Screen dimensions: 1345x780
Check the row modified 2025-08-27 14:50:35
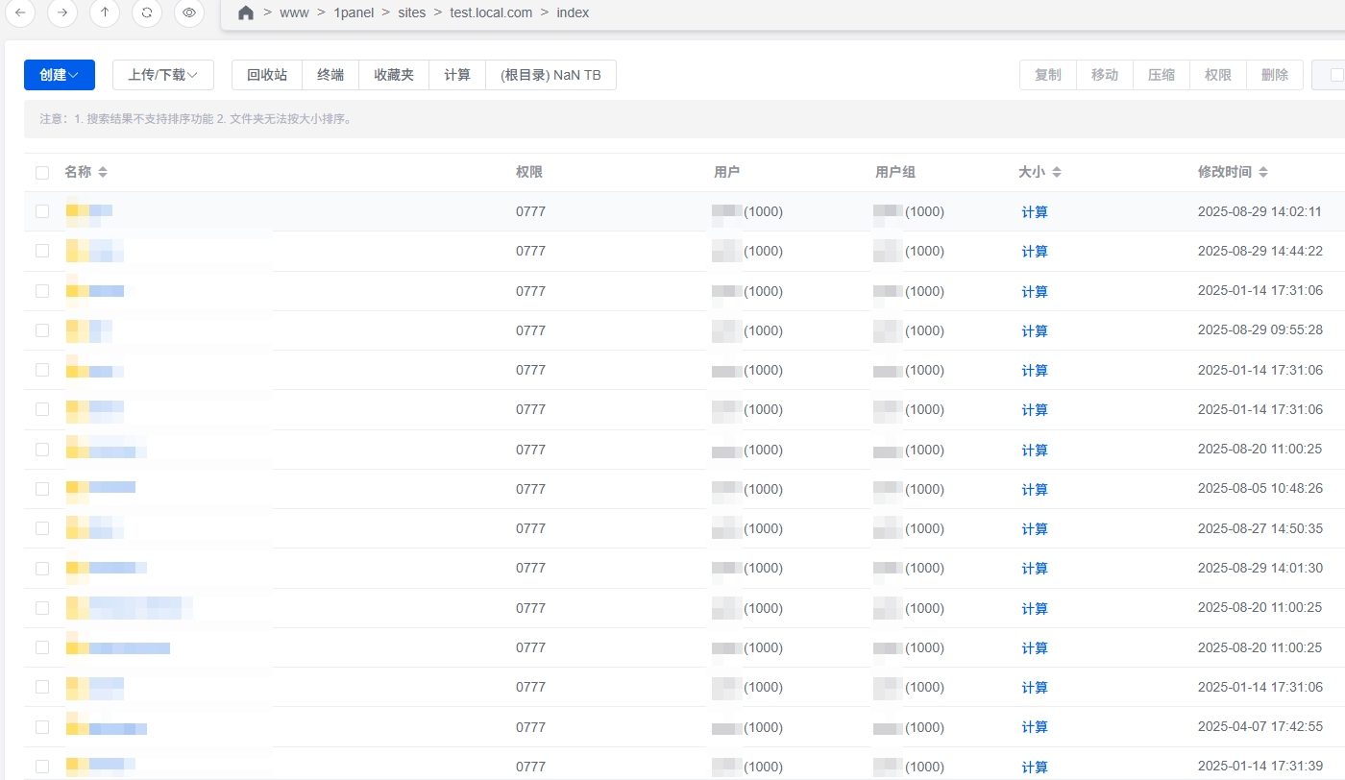[42, 528]
